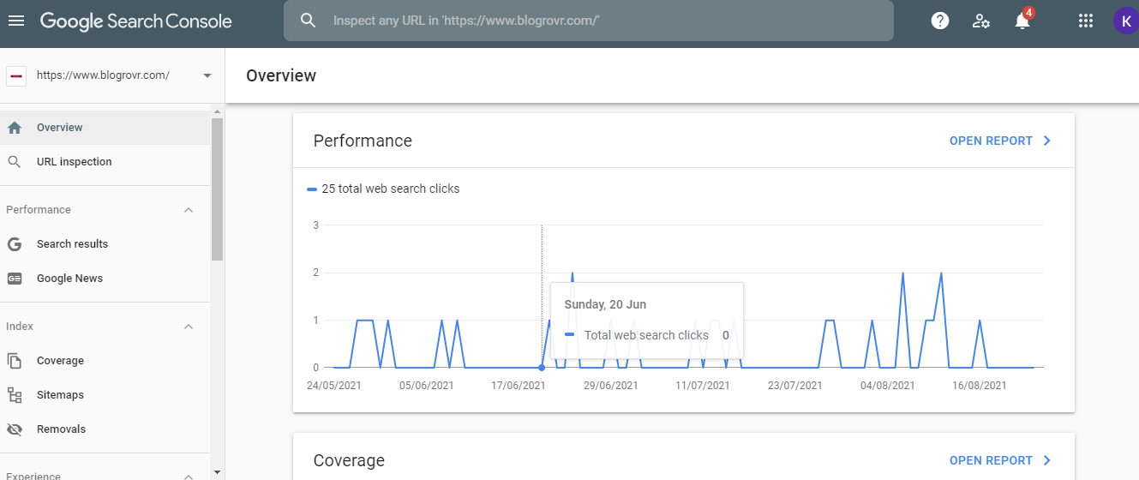
Task: Click the blue legend color marker
Action: (312, 189)
